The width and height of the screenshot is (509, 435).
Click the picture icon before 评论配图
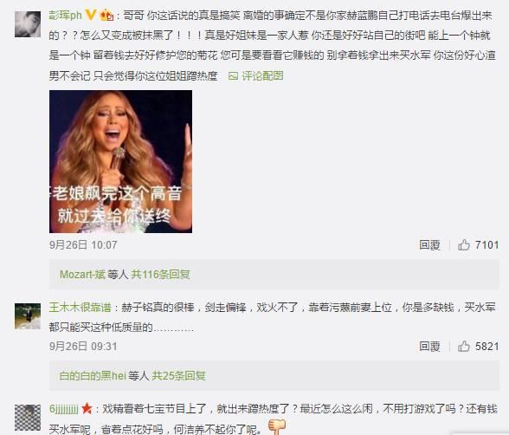click(x=233, y=76)
